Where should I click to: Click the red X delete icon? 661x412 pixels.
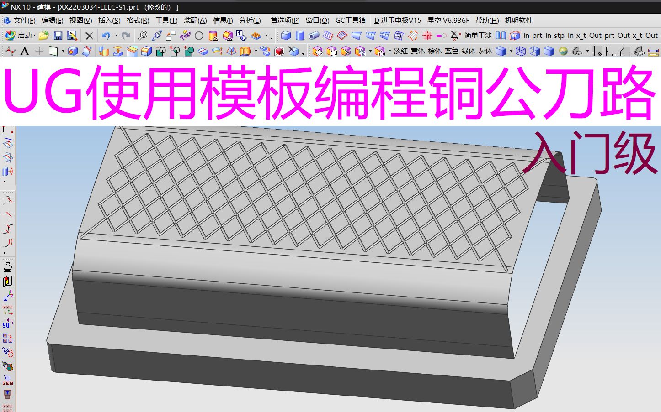click(90, 36)
